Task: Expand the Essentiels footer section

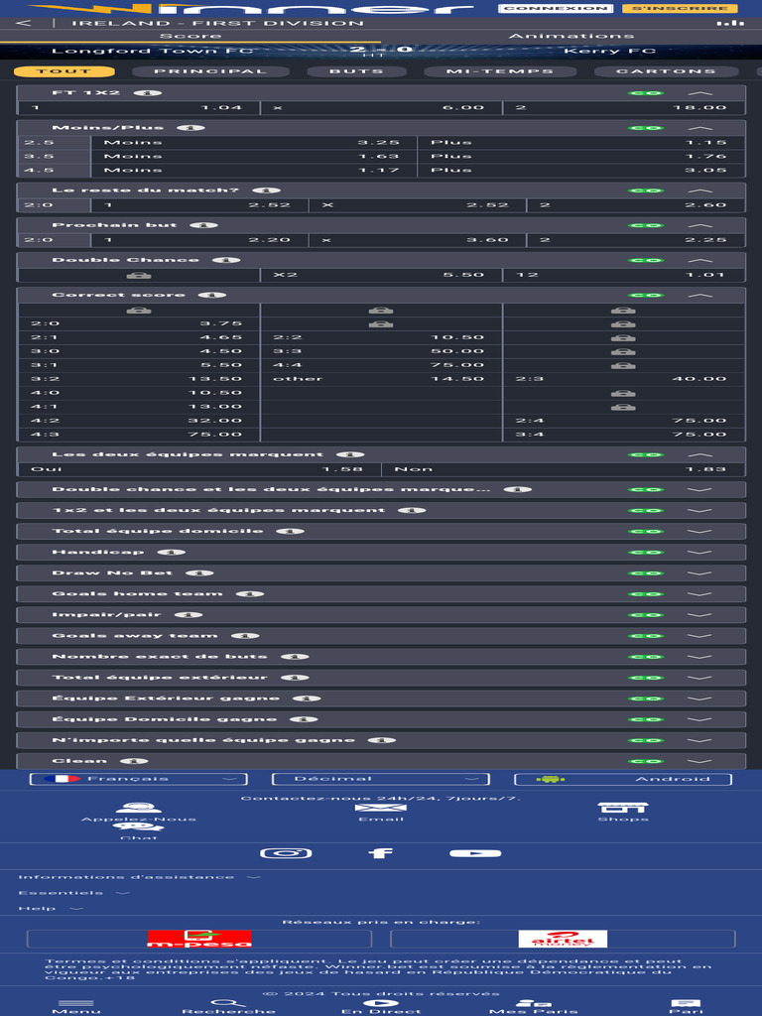Action: (73, 893)
